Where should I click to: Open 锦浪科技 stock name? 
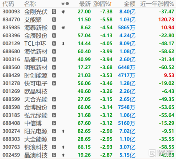tap(36, 147)
